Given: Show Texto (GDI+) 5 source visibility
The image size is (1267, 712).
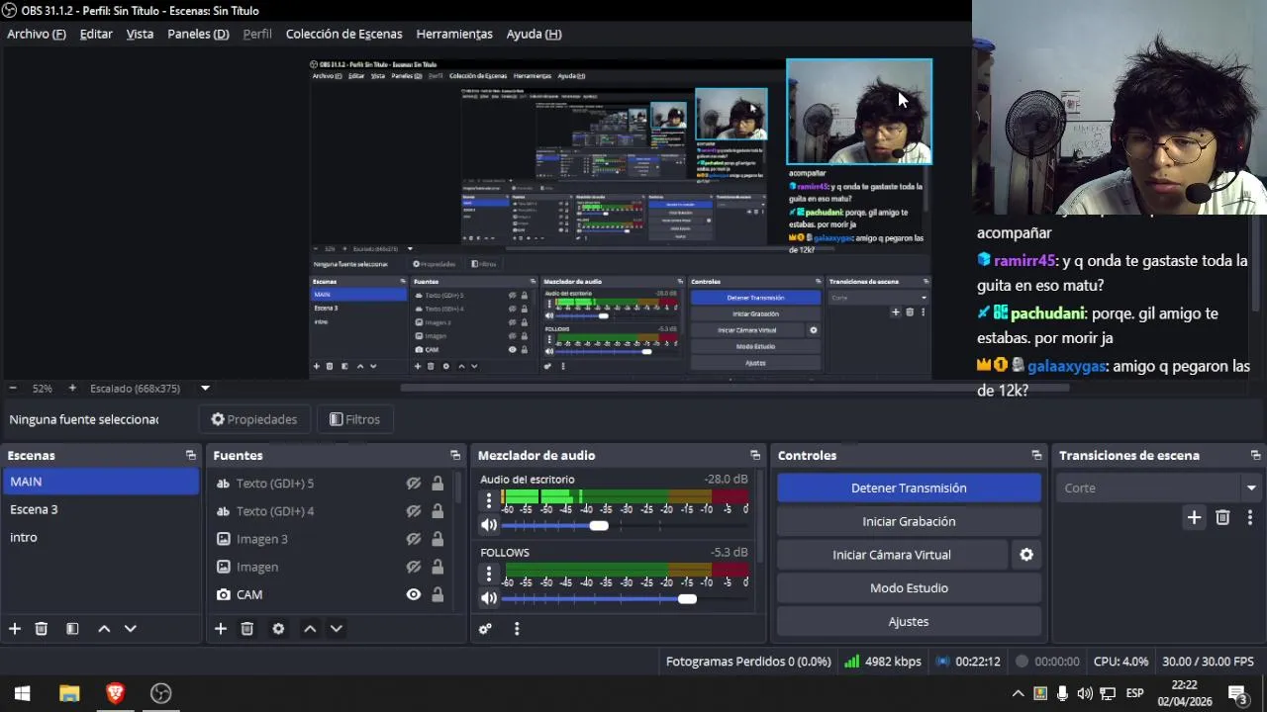Looking at the screenshot, I should [x=414, y=484].
